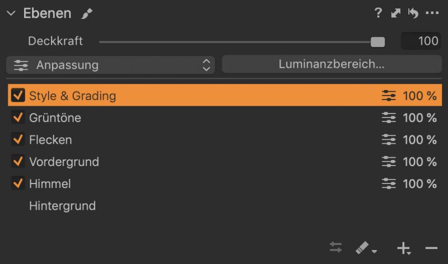Image resolution: width=448 pixels, height=264 pixels.
Task: Collapse the Ebenen panel chevron
Action: coord(11,13)
